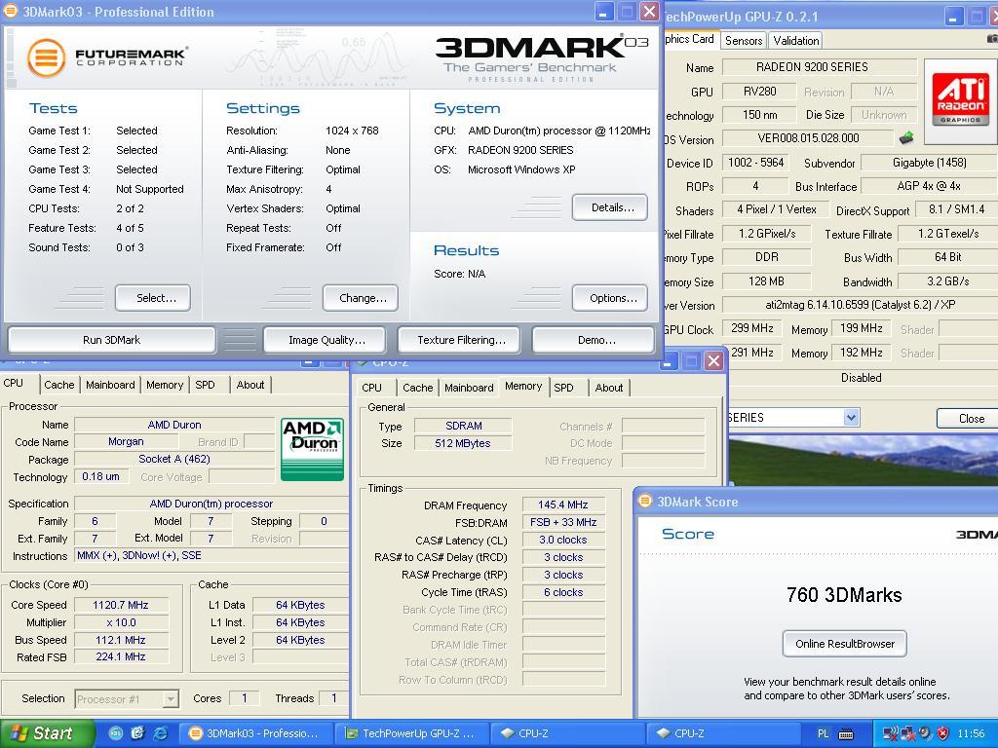Open the Texture Filtering... dialog
998x748 pixels.
(x=458, y=340)
